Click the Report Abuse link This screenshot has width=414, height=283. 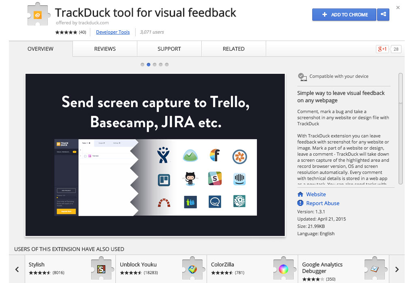pos(322,203)
